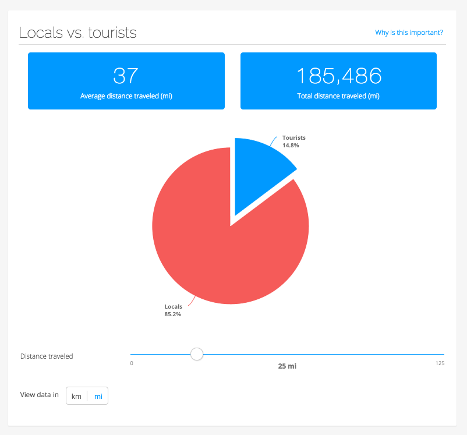Click the Distance traveled slider handle
Screen dimensions: 467x435
point(197,353)
